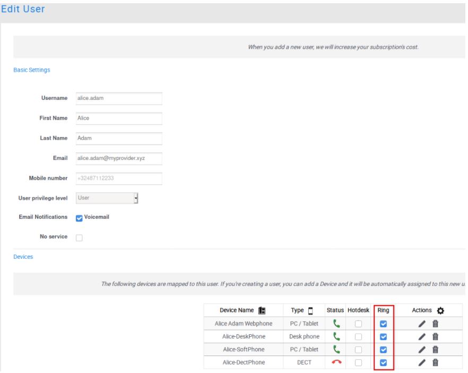Screen dimensions: 468x373
Task: Disable Ring for Alice-DectPhone
Action: [384, 362]
